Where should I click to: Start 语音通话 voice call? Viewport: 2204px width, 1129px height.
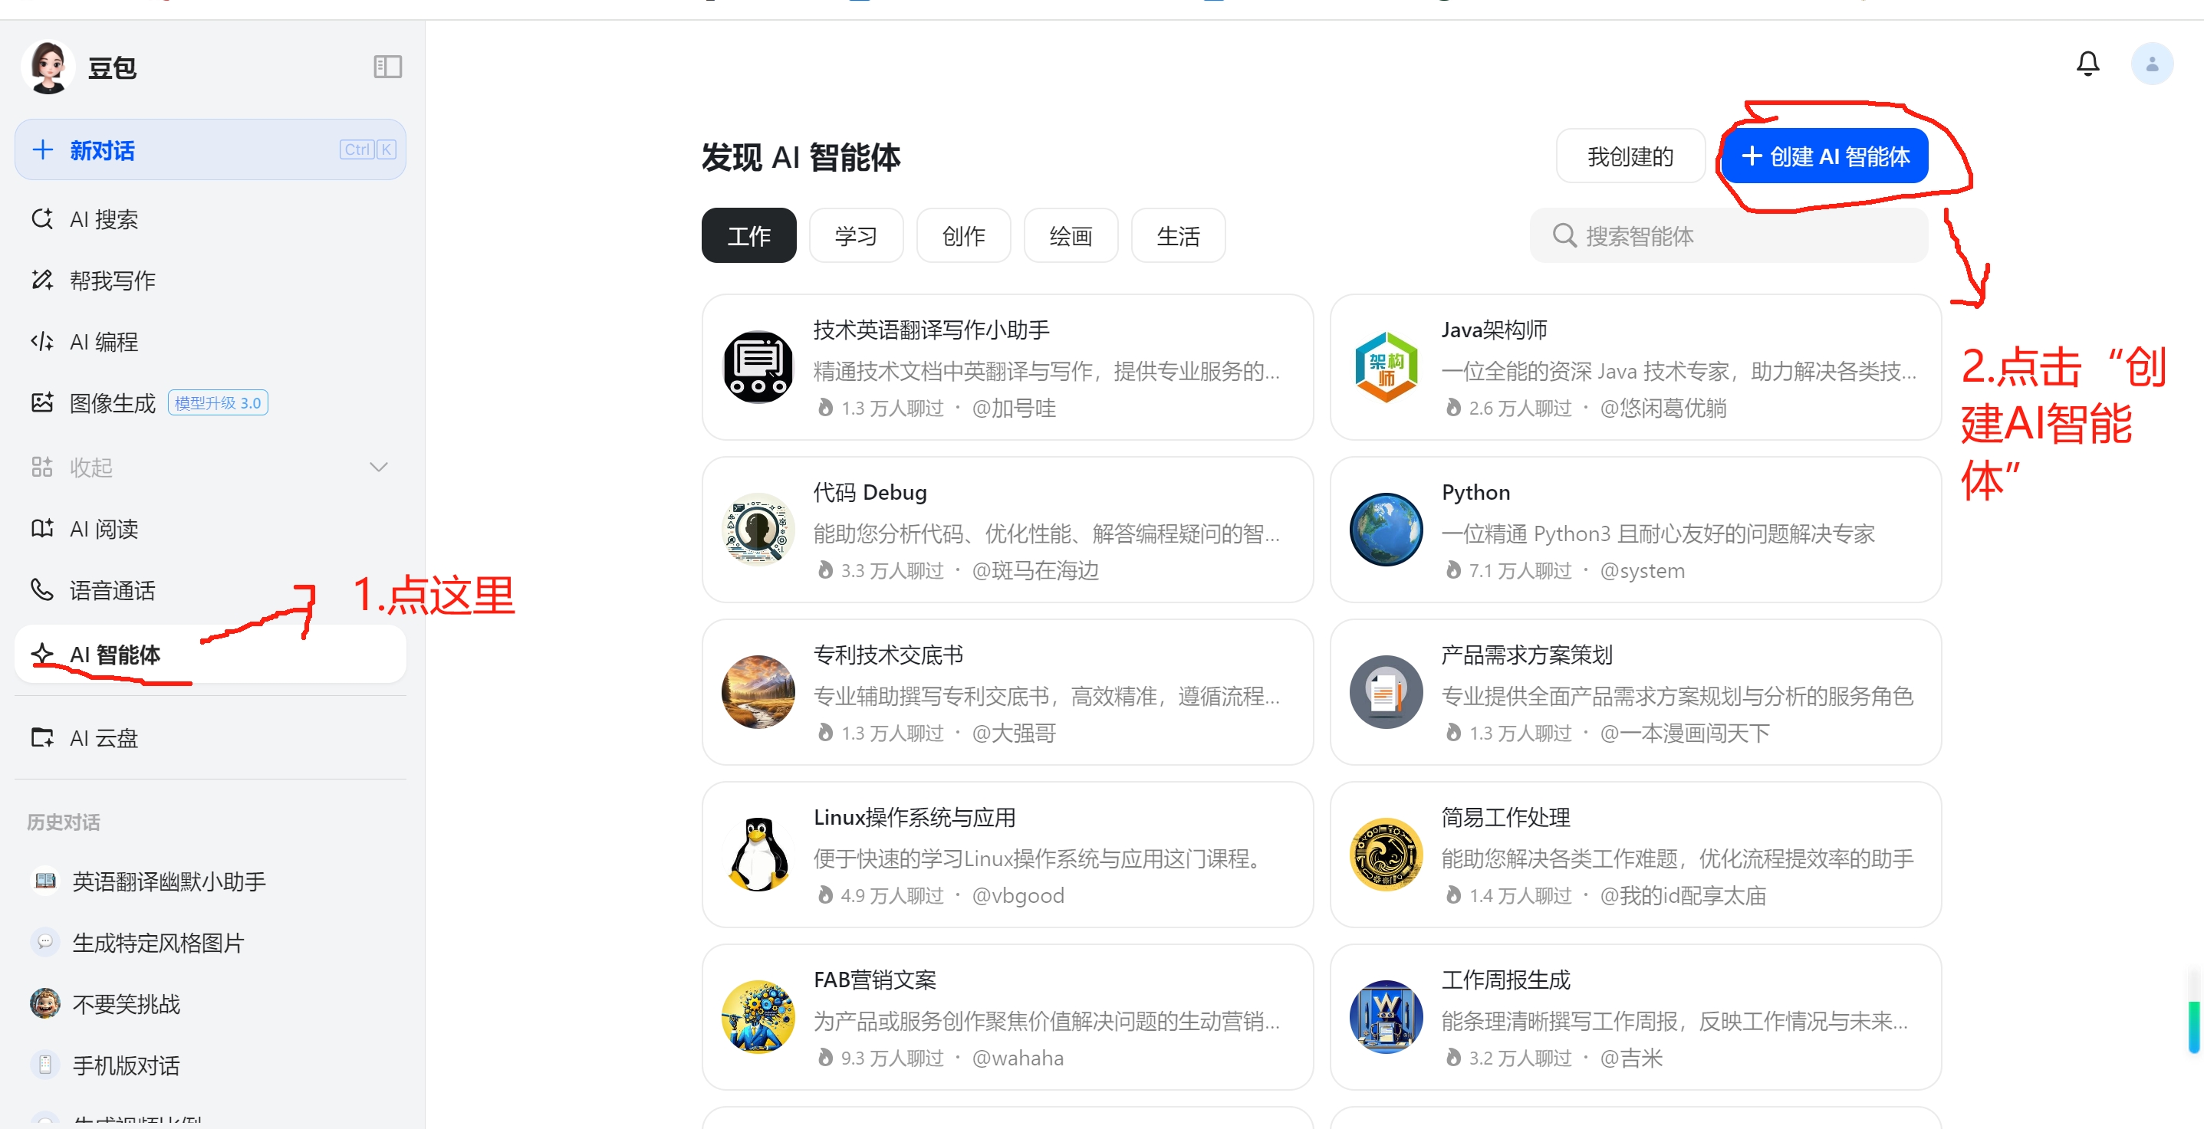(x=111, y=591)
